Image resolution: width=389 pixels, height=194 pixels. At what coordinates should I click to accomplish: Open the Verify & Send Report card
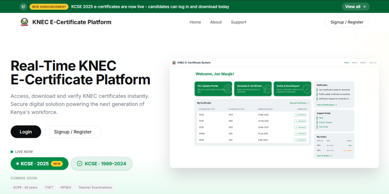tap(292, 89)
